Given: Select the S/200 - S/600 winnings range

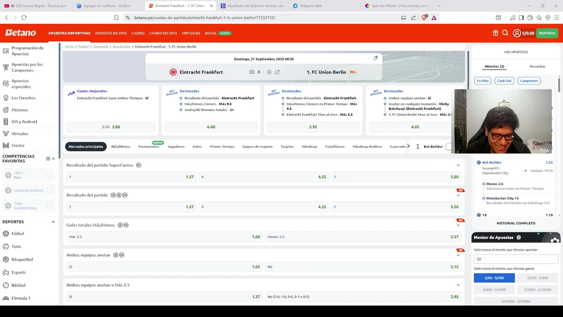Looking at the screenshot, I should [x=538, y=278].
